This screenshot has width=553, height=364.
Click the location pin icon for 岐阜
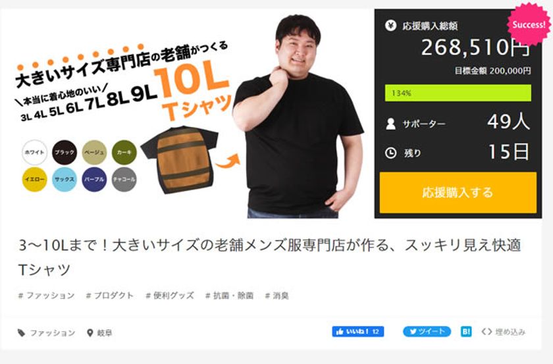(90, 332)
